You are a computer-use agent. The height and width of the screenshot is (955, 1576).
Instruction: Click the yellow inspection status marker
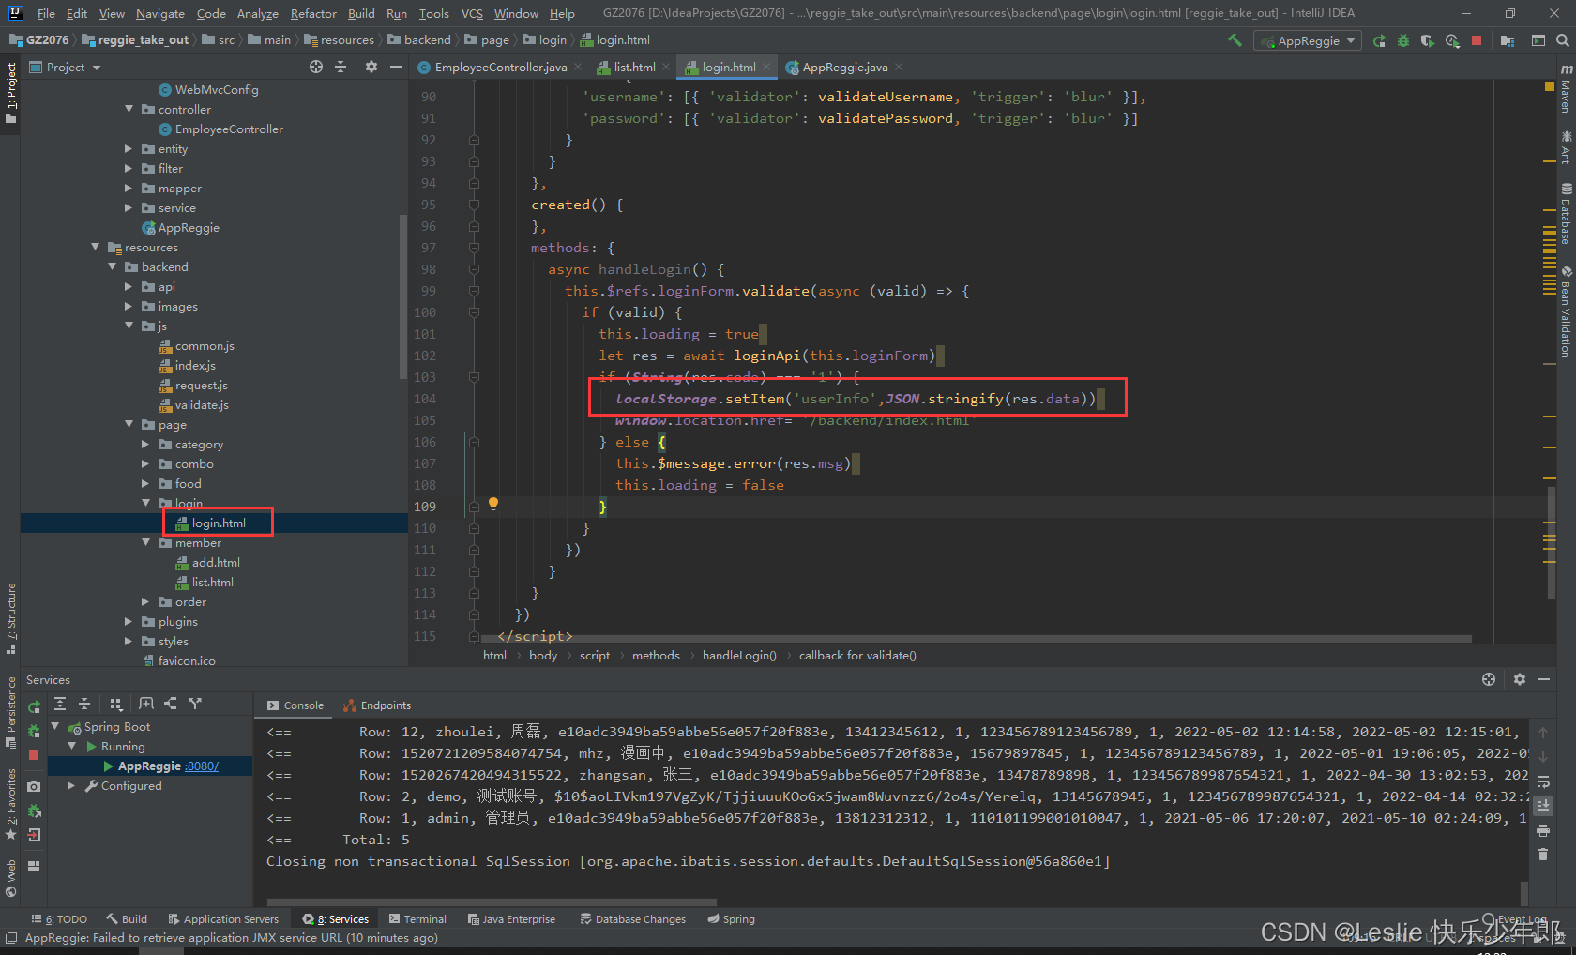tap(1550, 86)
